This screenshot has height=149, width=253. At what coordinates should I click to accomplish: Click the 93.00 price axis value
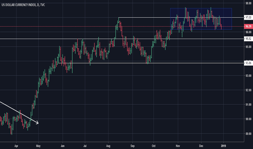tap(248, 76)
